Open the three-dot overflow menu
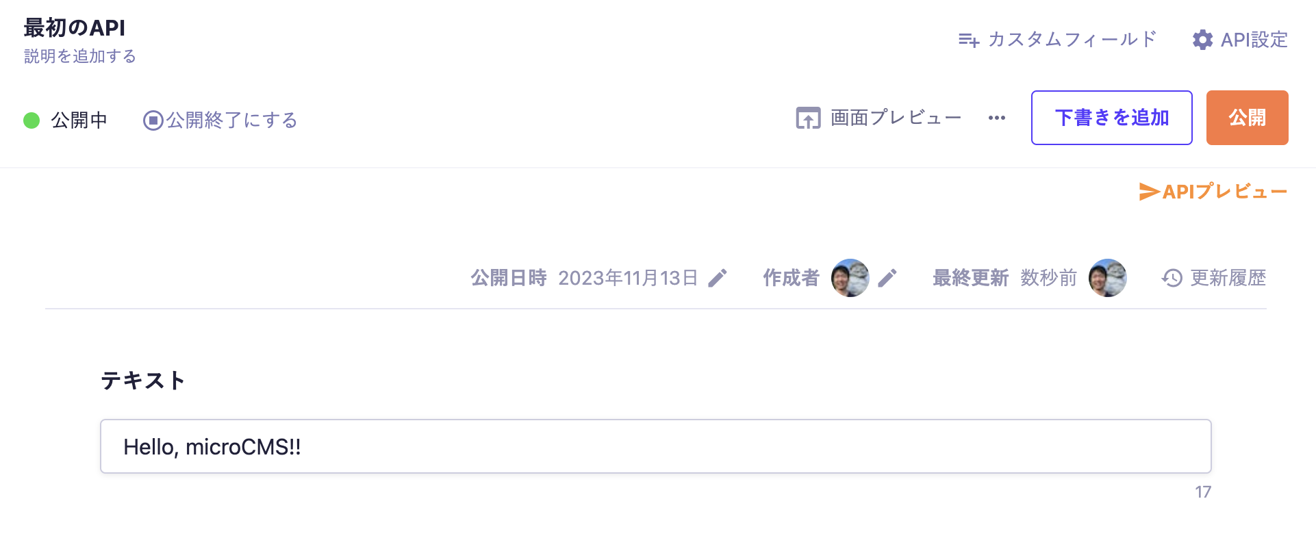 [x=997, y=118]
